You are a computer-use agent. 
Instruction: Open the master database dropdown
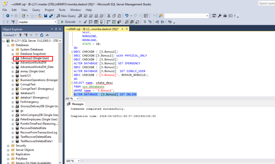(x=56, y=22)
